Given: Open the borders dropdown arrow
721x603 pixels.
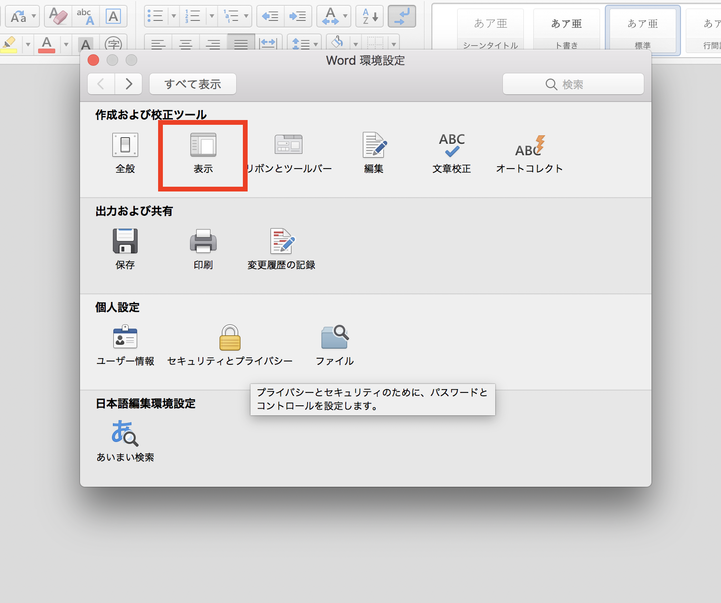Looking at the screenshot, I should [394, 45].
